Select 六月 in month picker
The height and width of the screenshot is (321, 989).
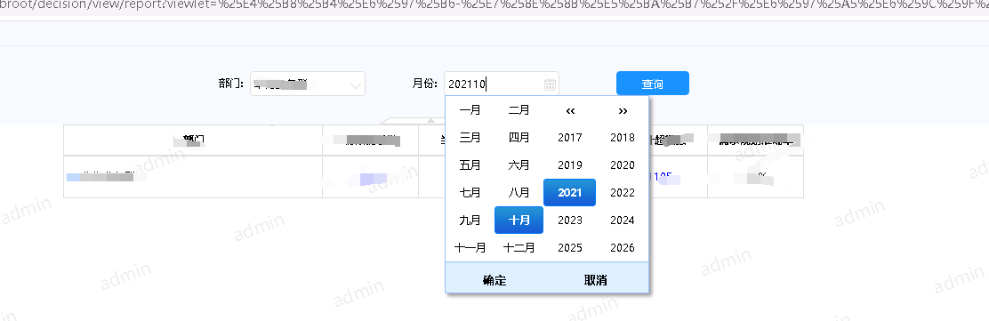click(x=519, y=165)
